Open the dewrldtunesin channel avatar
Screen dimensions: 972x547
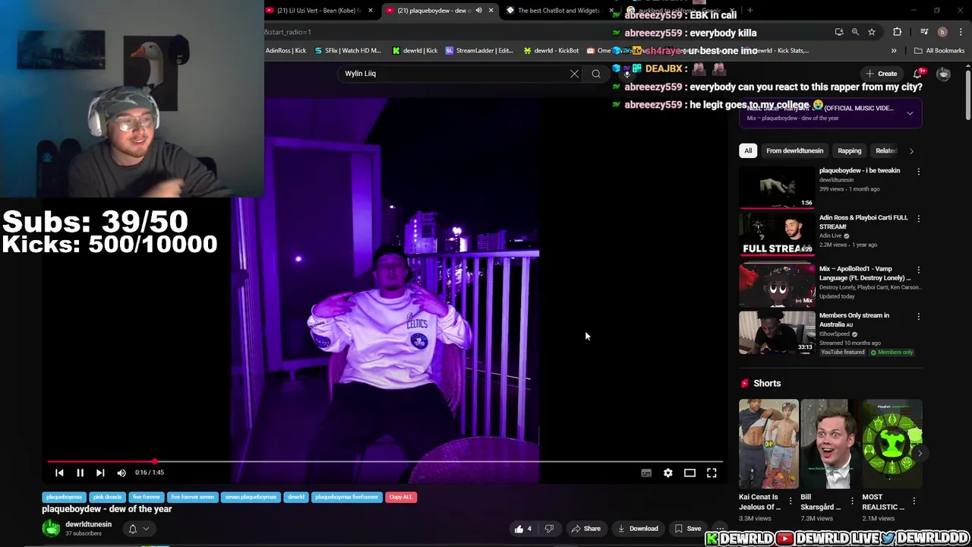click(51, 529)
